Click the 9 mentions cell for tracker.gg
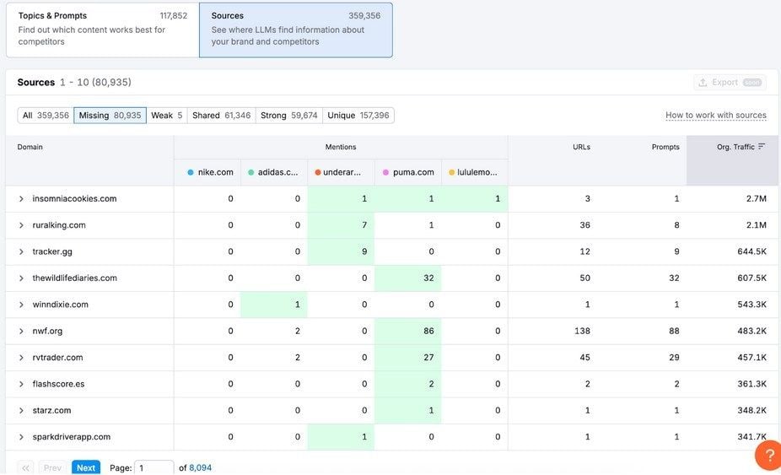781x475 pixels. [342, 251]
